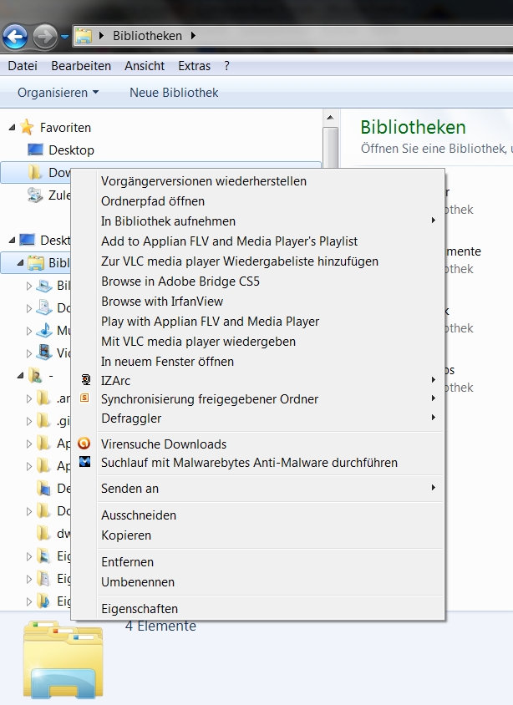513x705 pixels.
Task: Choose Mit VLC media player wiedergeben
Action: [x=258, y=342]
